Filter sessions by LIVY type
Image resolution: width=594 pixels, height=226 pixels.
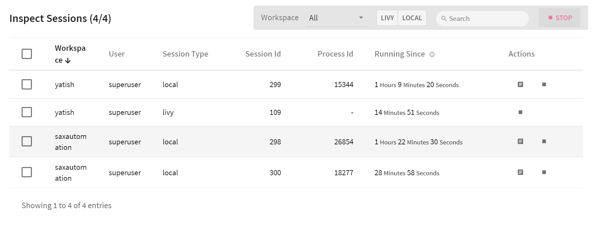coord(387,18)
